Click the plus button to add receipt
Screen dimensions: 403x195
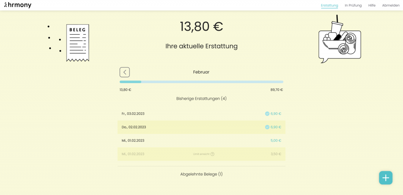pyautogui.click(x=385, y=178)
